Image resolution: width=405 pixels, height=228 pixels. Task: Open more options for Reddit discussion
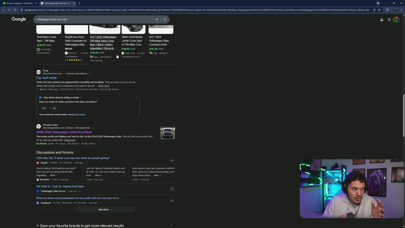click(x=86, y=163)
